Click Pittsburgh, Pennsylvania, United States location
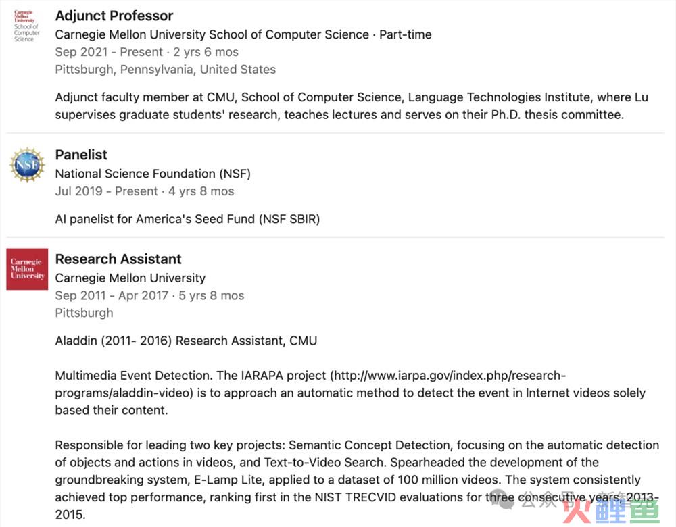The width and height of the screenshot is (676, 527). coord(166,70)
